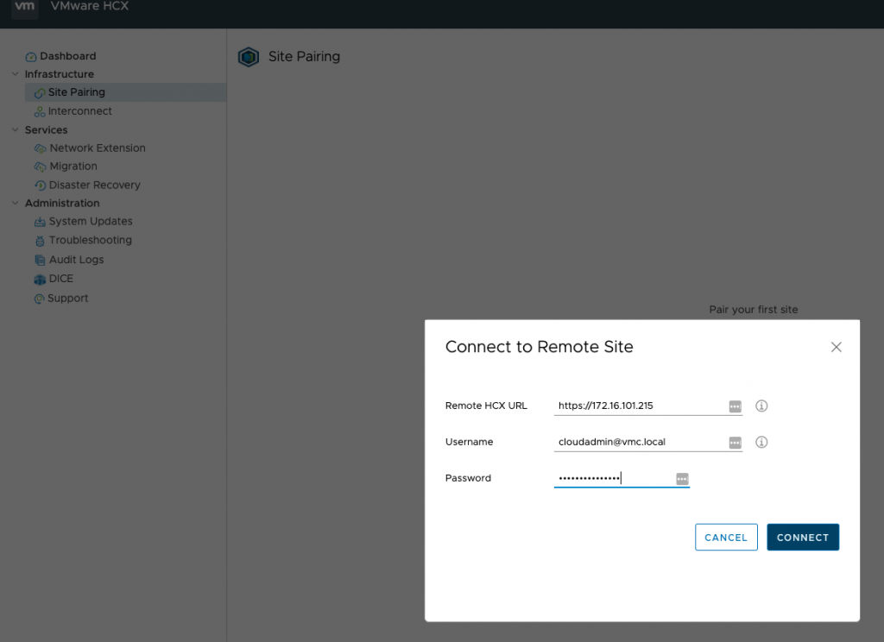Click the 'Password' field label
Viewport: 884px width, 642px height.
pyautogui.click(x=468, y=478)
